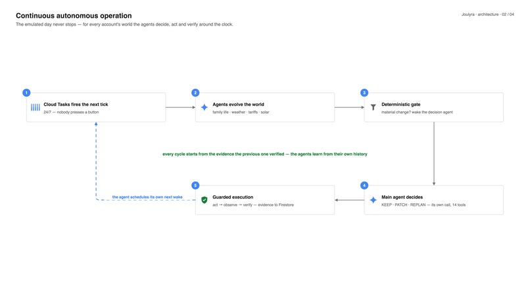Click the "Joulyra · architecture · 02 / 04" label
This screenshot has height=298, width=530.
pos(488,14)
